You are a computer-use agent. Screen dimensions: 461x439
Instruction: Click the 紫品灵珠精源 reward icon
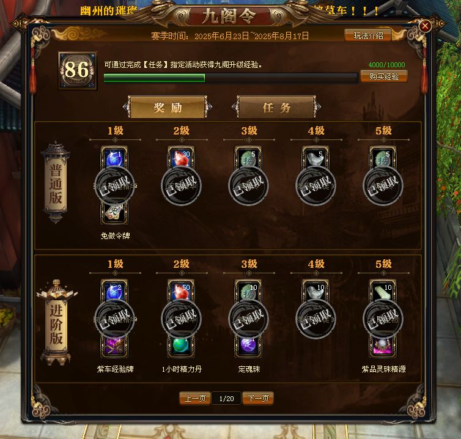(x=383, y=345)
